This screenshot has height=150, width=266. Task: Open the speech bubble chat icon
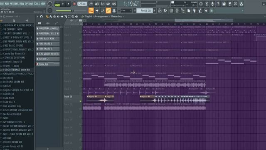[x=236, y=4]
